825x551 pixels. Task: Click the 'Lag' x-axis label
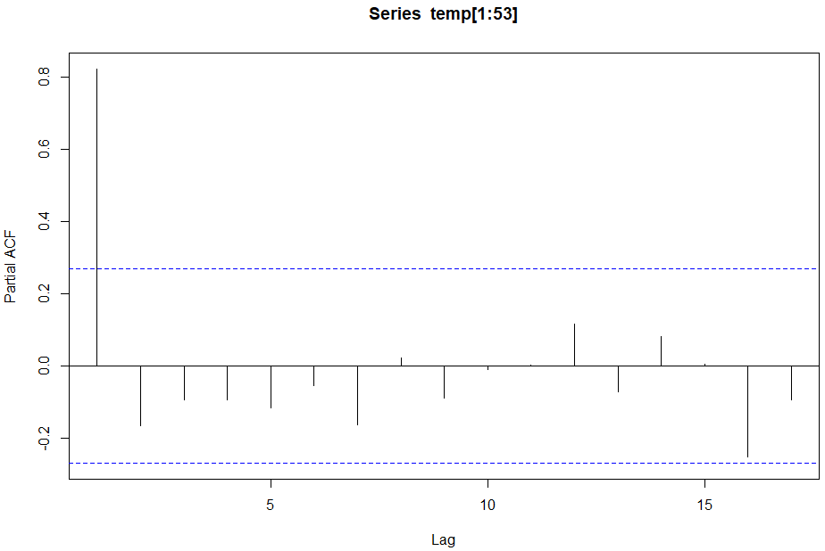point(443,539)
